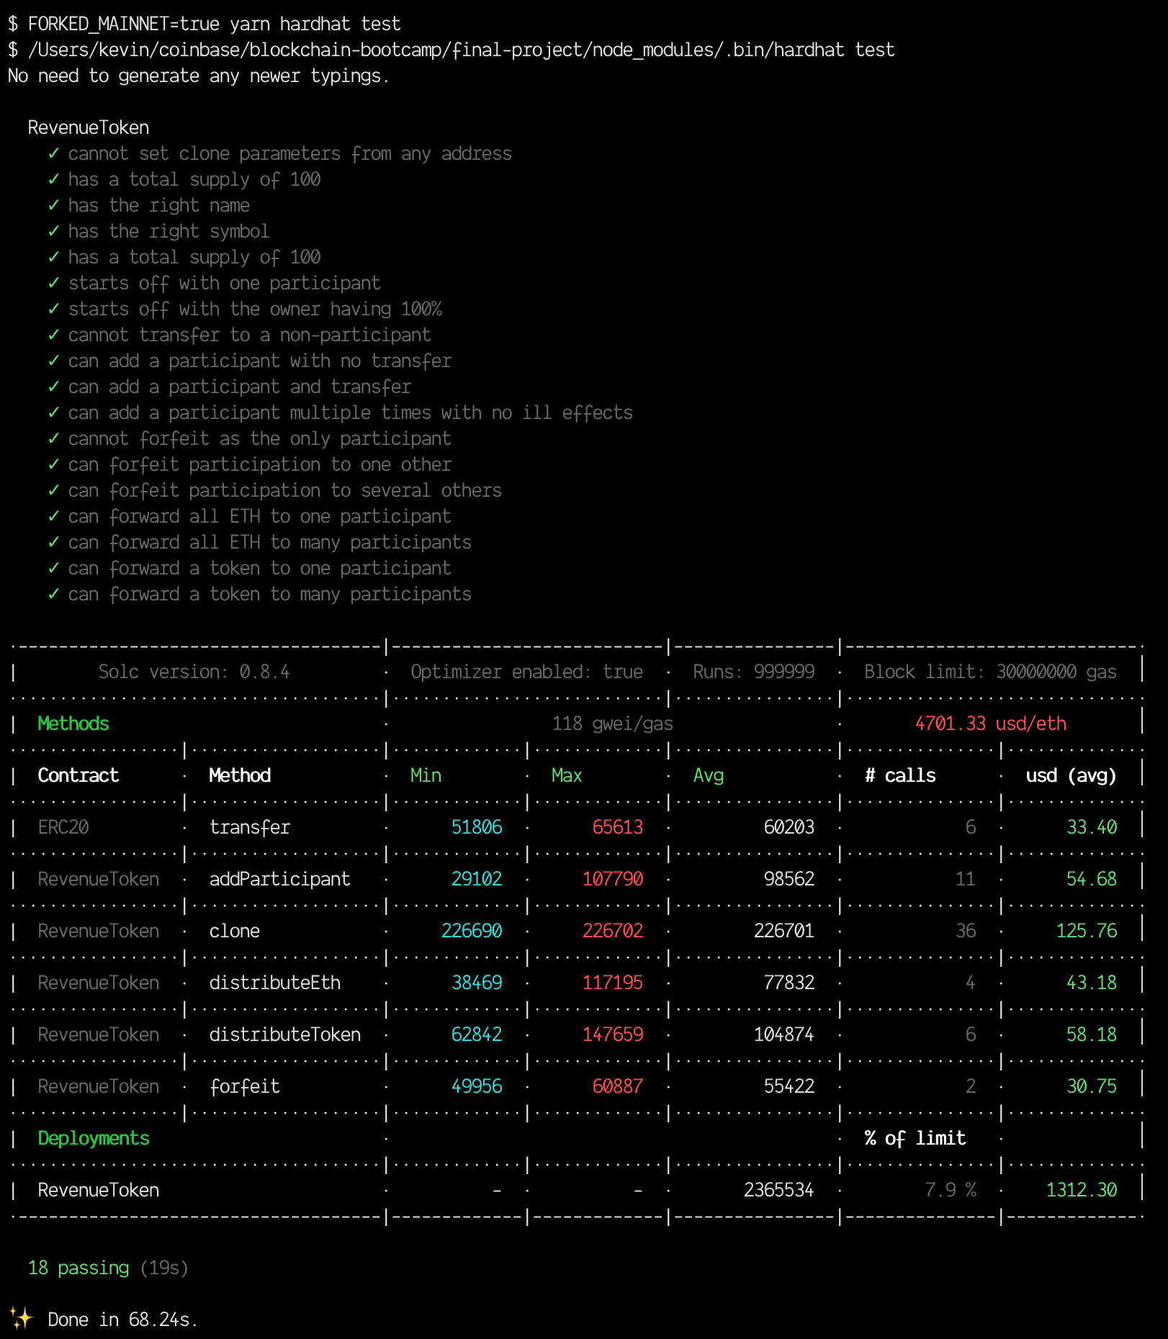Click the 'Solc version: 0.8.4' text
The width and height of the screenshot is (1168, 1339).
pyautogui.click(x=194, y=672)
